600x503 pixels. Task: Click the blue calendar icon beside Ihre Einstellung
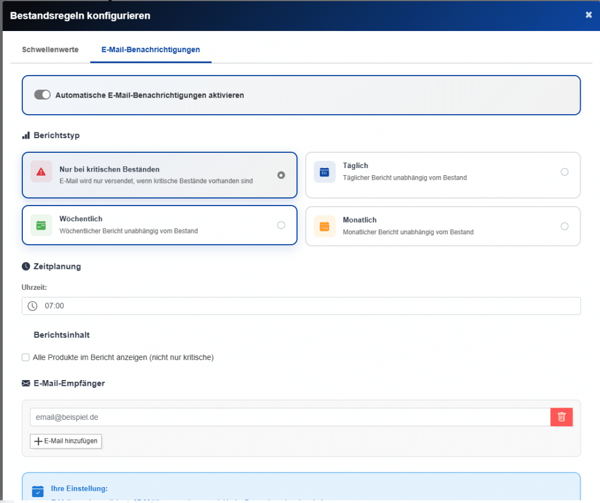pyautogui.click(x=37, y=491)
